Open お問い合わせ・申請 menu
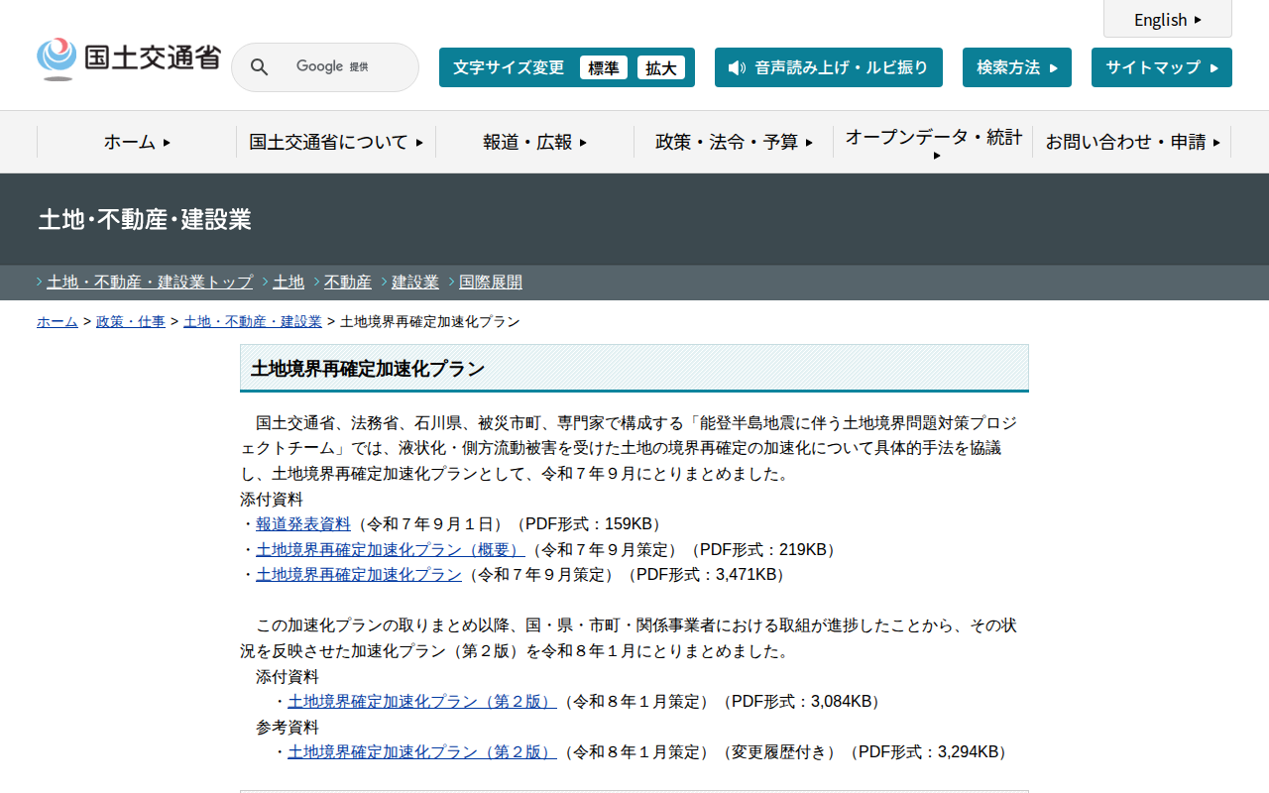The height and width of the screenshot is (793, 1269). tap(1132, 142)
